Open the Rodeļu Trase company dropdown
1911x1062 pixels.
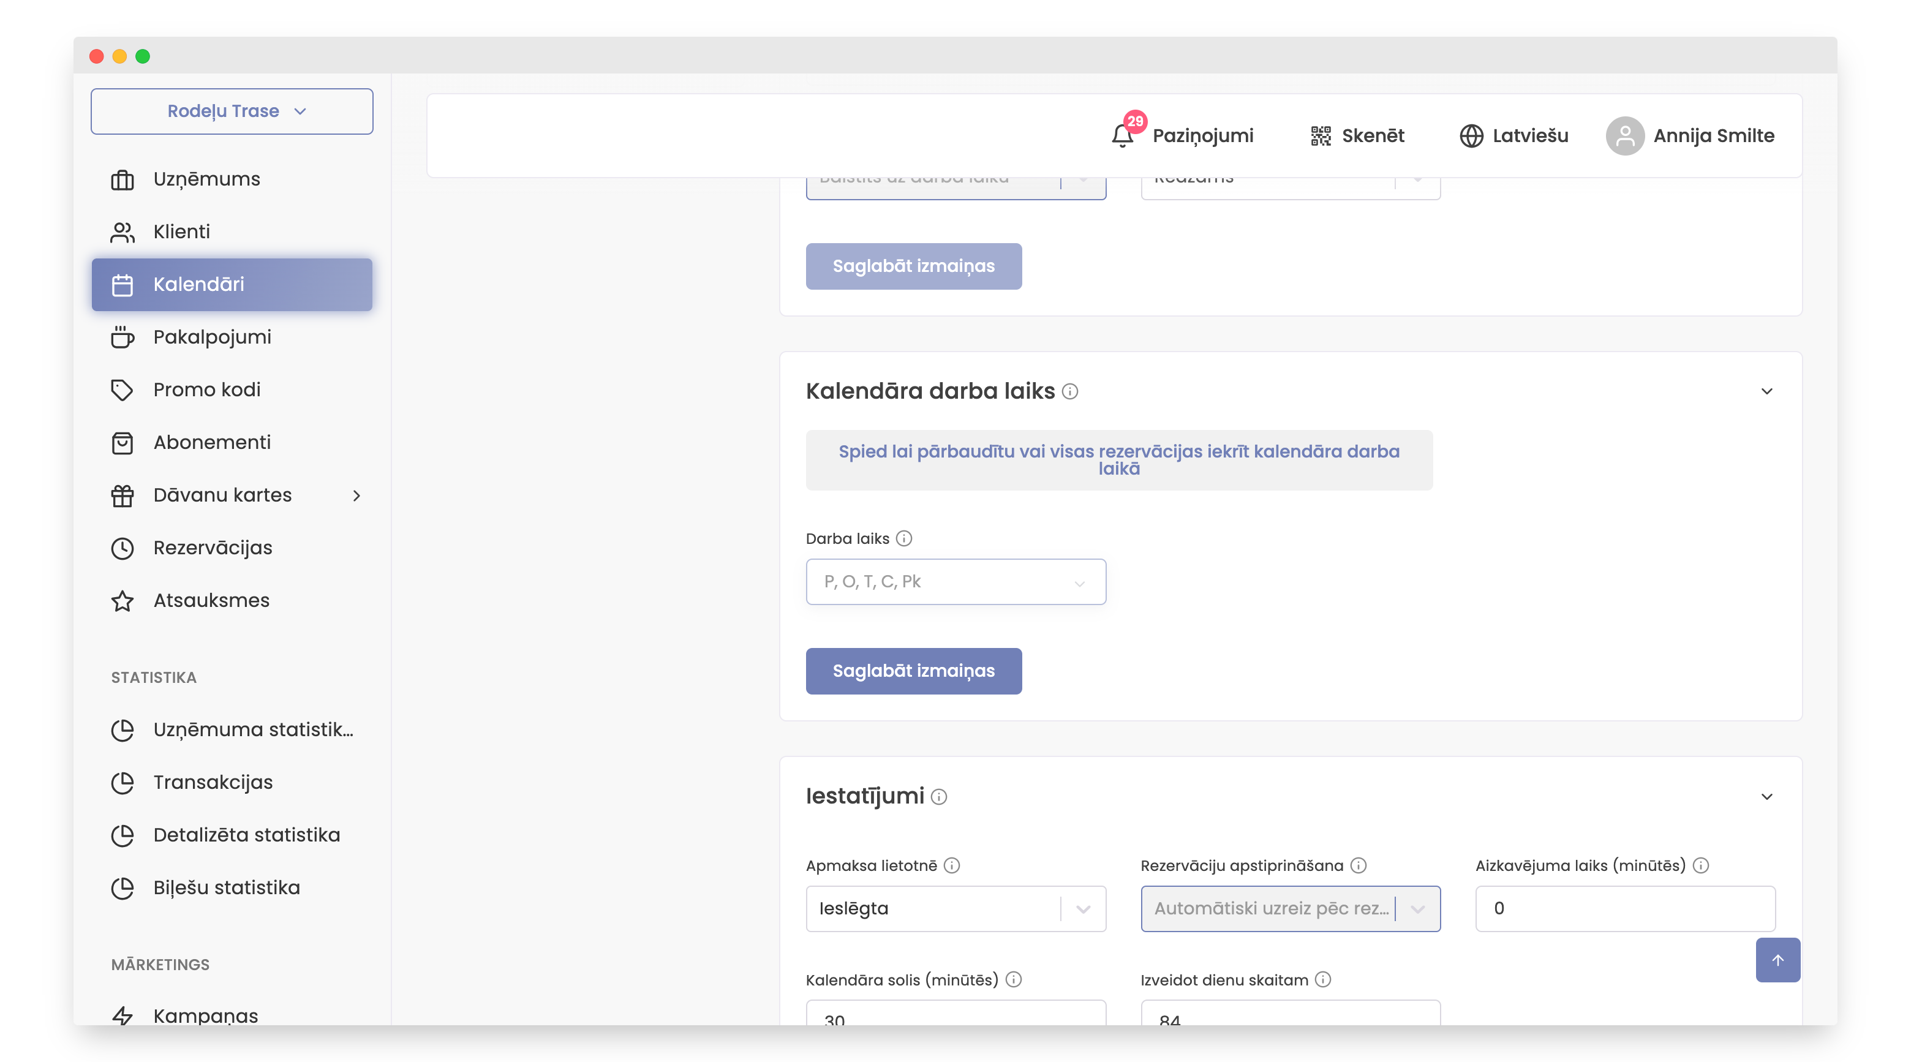[x=232, y=111]
